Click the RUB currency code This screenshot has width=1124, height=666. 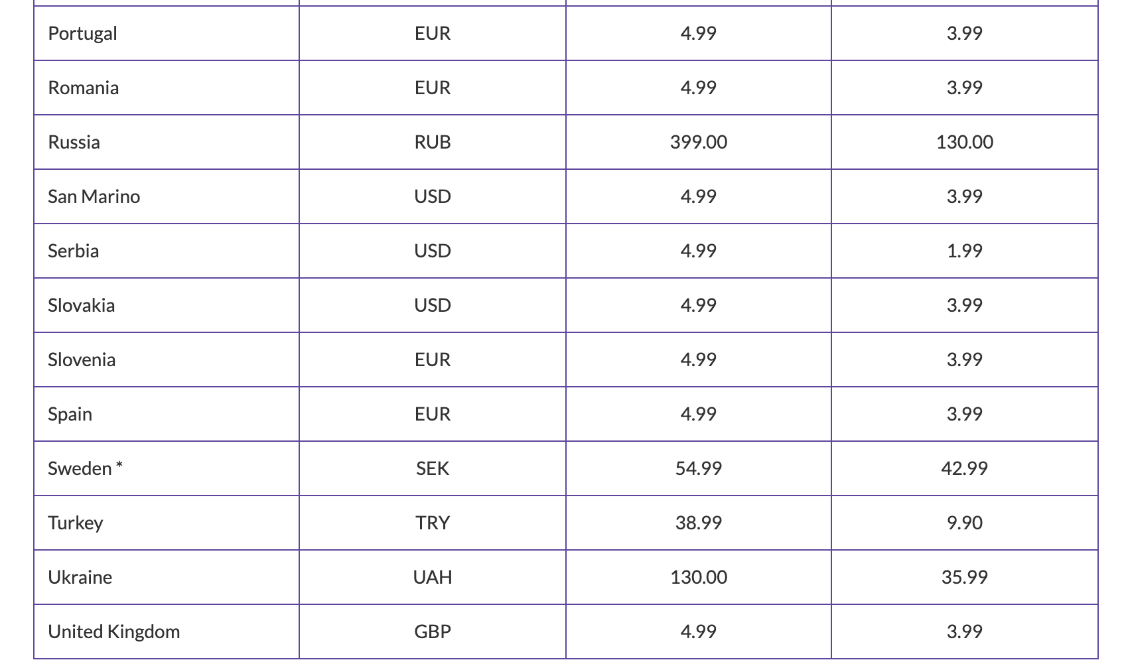coord(433,142)
